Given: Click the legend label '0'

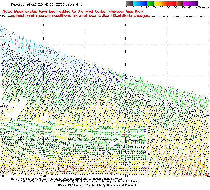Looking at the screenshot, I should point(127,7).
